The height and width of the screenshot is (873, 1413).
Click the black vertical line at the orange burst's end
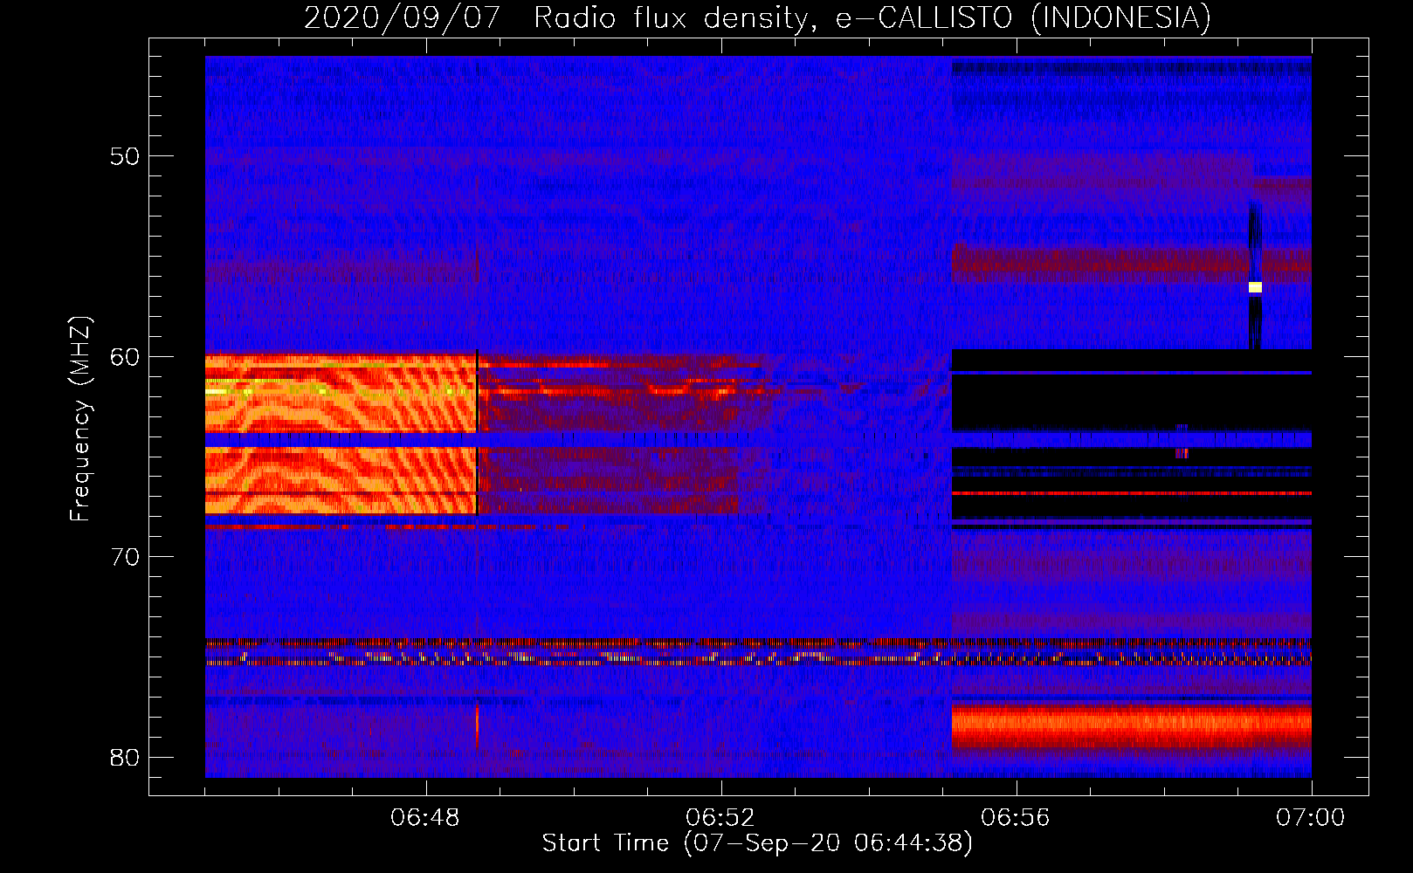coord(477,432)
